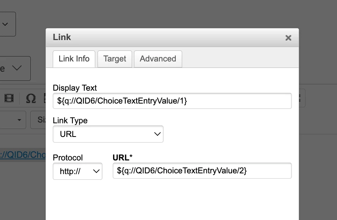Screen dimensions: 337x220
Task: Close the Link dialog with X
Action: pyautogui.click(x=288, y=38)
